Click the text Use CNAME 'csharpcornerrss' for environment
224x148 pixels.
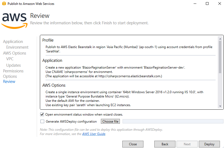(x=79, y=72)
